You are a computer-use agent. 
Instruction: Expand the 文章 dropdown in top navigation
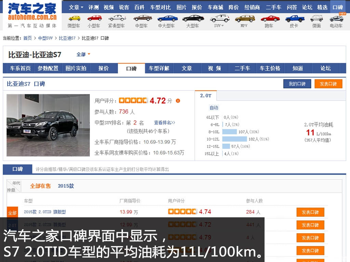click(x=76, y=8)
